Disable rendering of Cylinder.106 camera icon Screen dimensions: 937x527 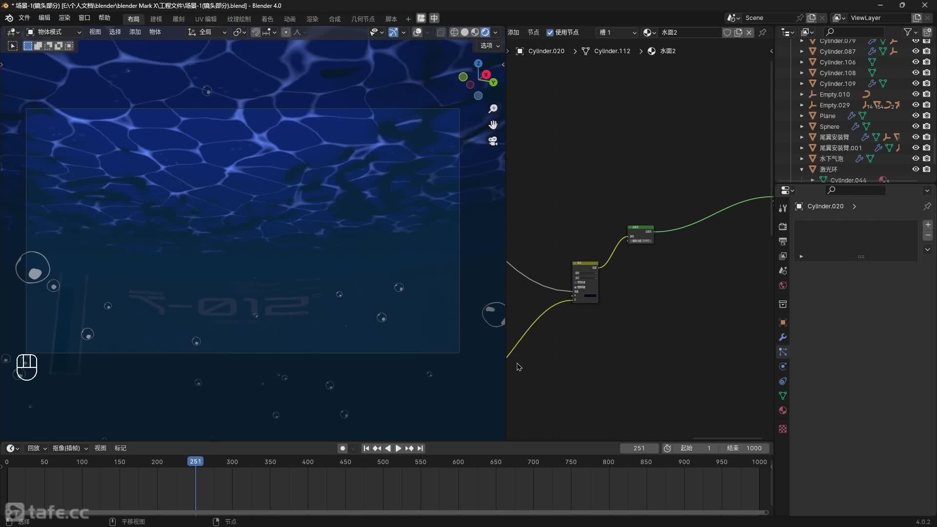tap(926, 62)
